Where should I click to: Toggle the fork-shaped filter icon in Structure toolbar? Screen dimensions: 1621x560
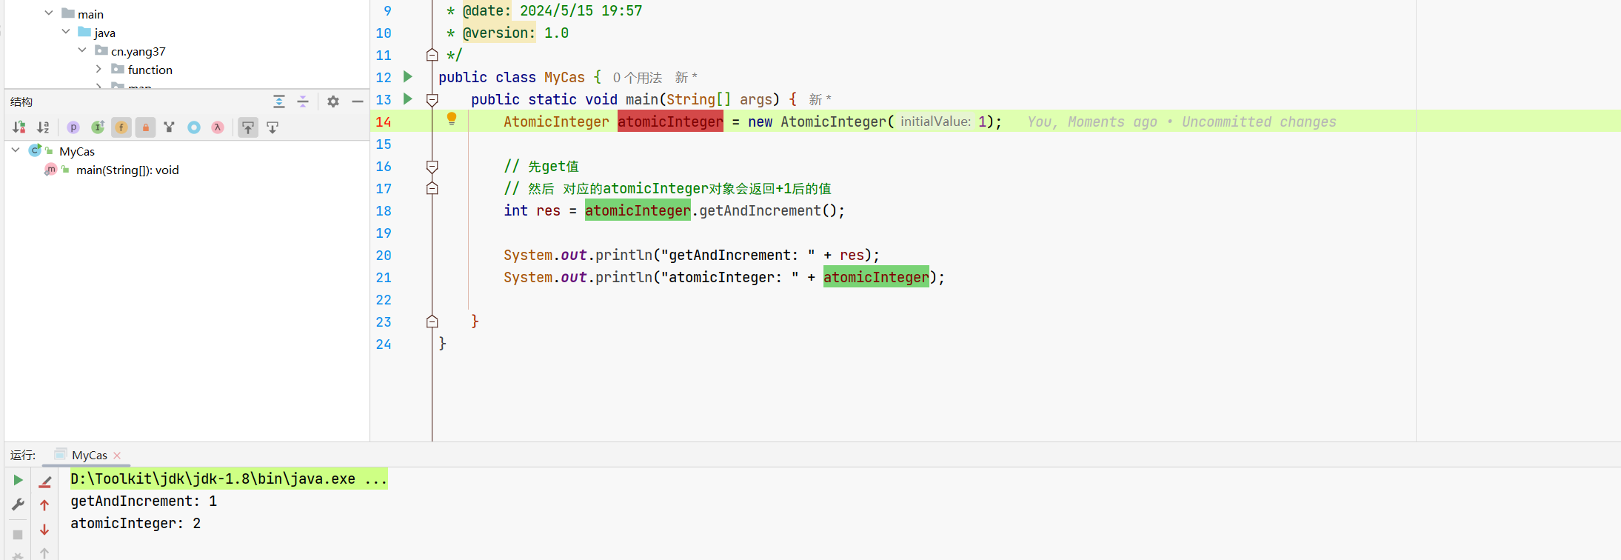[x=170, y=127]
